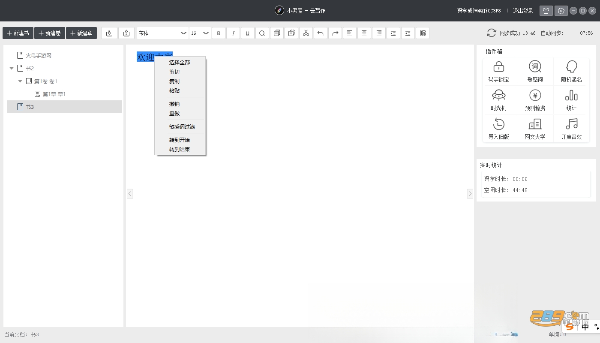
Task: Click the sync refresh icon
Action: (491, 33)
